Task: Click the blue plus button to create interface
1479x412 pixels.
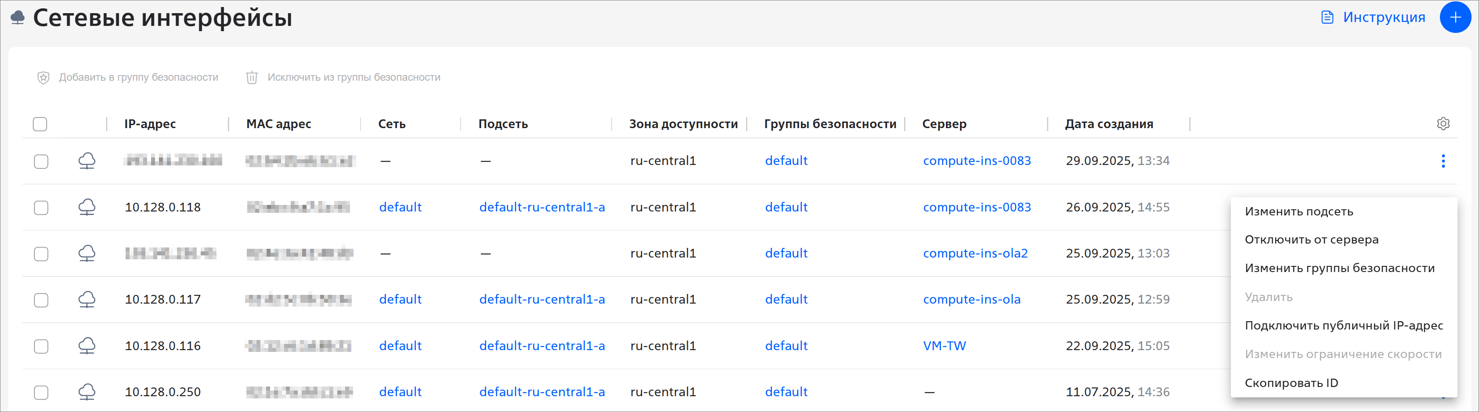Action: point(1455,17)
